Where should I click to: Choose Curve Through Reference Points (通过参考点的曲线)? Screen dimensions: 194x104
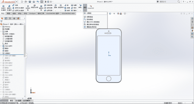click(95, 24)
